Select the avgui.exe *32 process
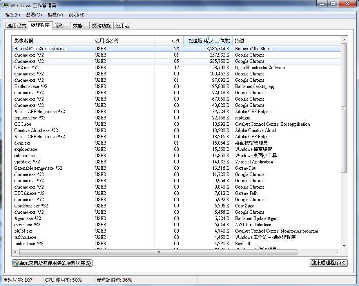The image size is (359, 286). click(176, 224)
